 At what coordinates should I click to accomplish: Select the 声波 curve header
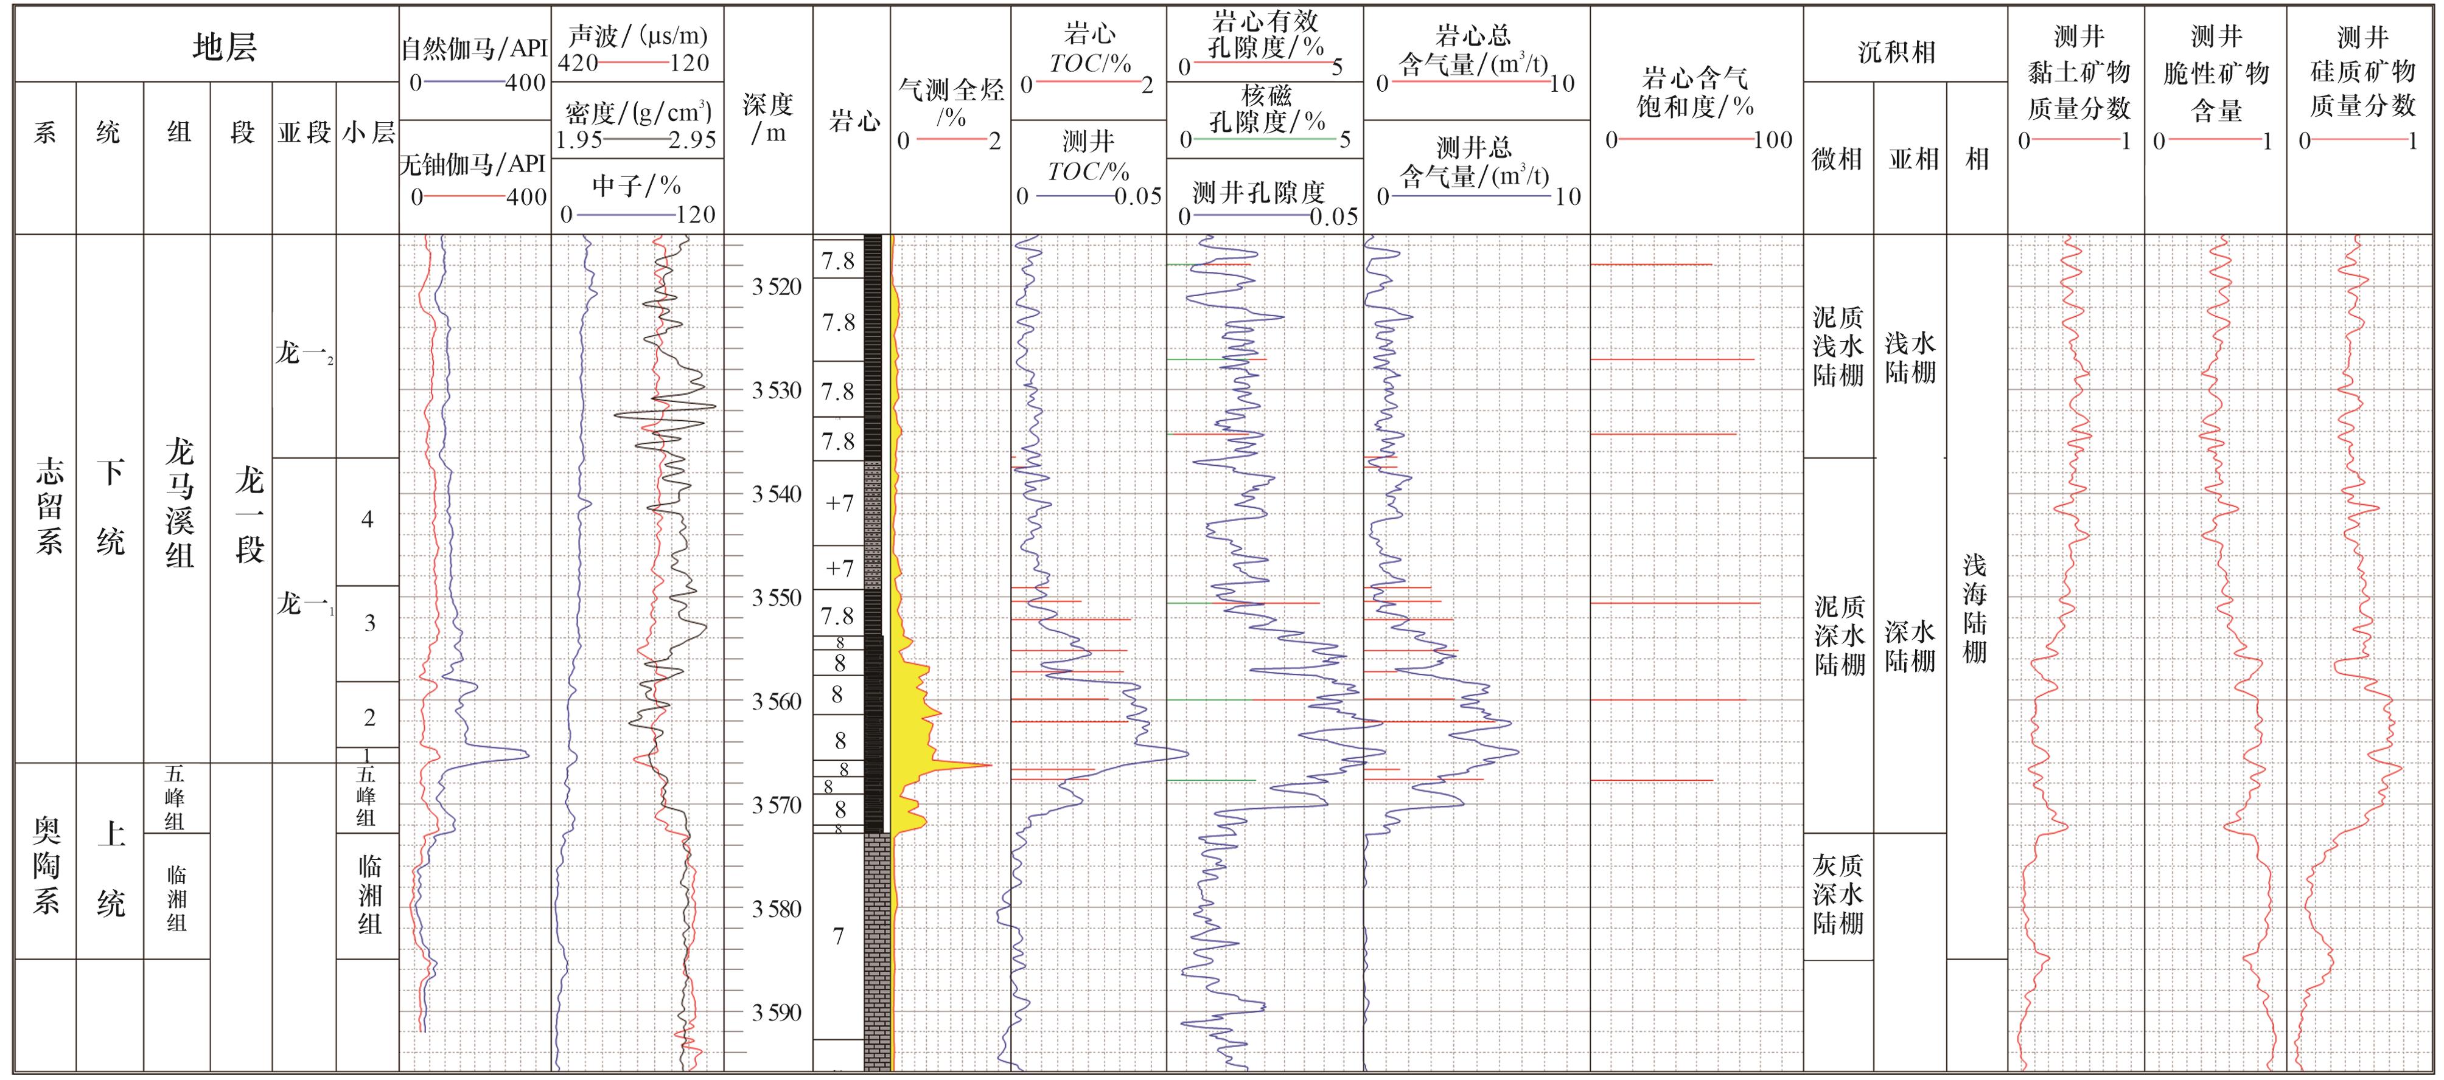pos(637,36)
